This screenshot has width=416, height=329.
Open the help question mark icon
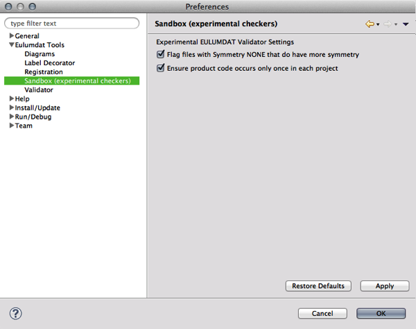(16, 313)
